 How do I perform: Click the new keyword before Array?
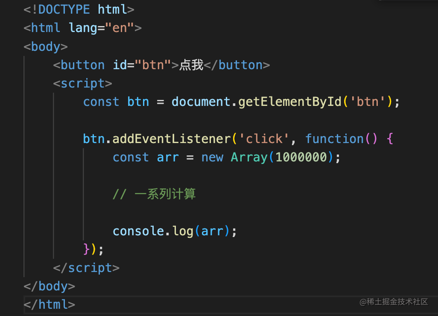tap(212, 157)
